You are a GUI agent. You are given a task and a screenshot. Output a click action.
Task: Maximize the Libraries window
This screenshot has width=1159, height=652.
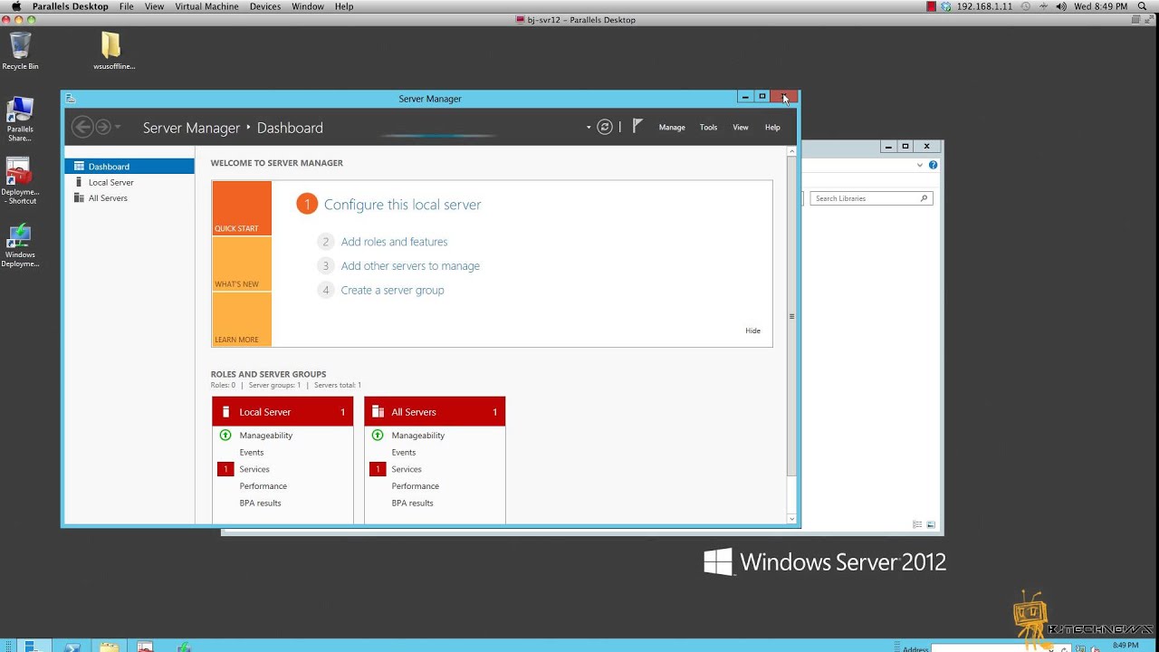pyautogui.click(x=905, y=147)
